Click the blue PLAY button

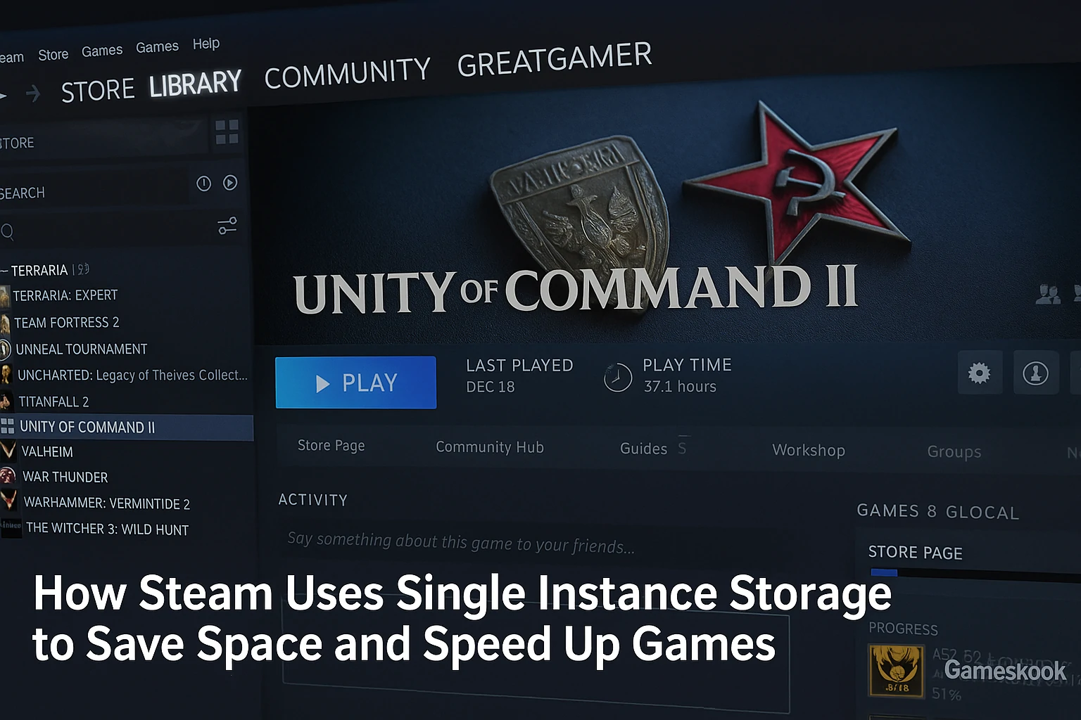pos(355,382)
